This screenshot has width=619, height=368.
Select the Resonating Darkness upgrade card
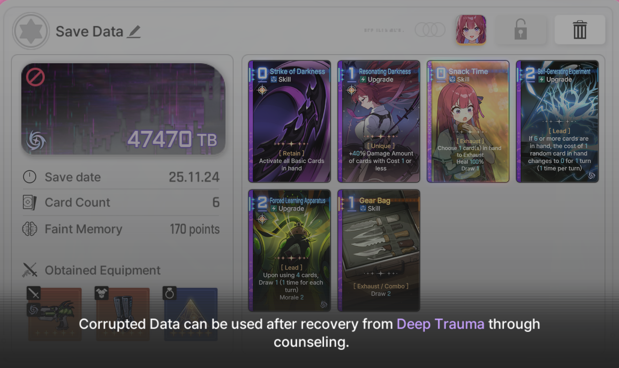pos(379,121)
